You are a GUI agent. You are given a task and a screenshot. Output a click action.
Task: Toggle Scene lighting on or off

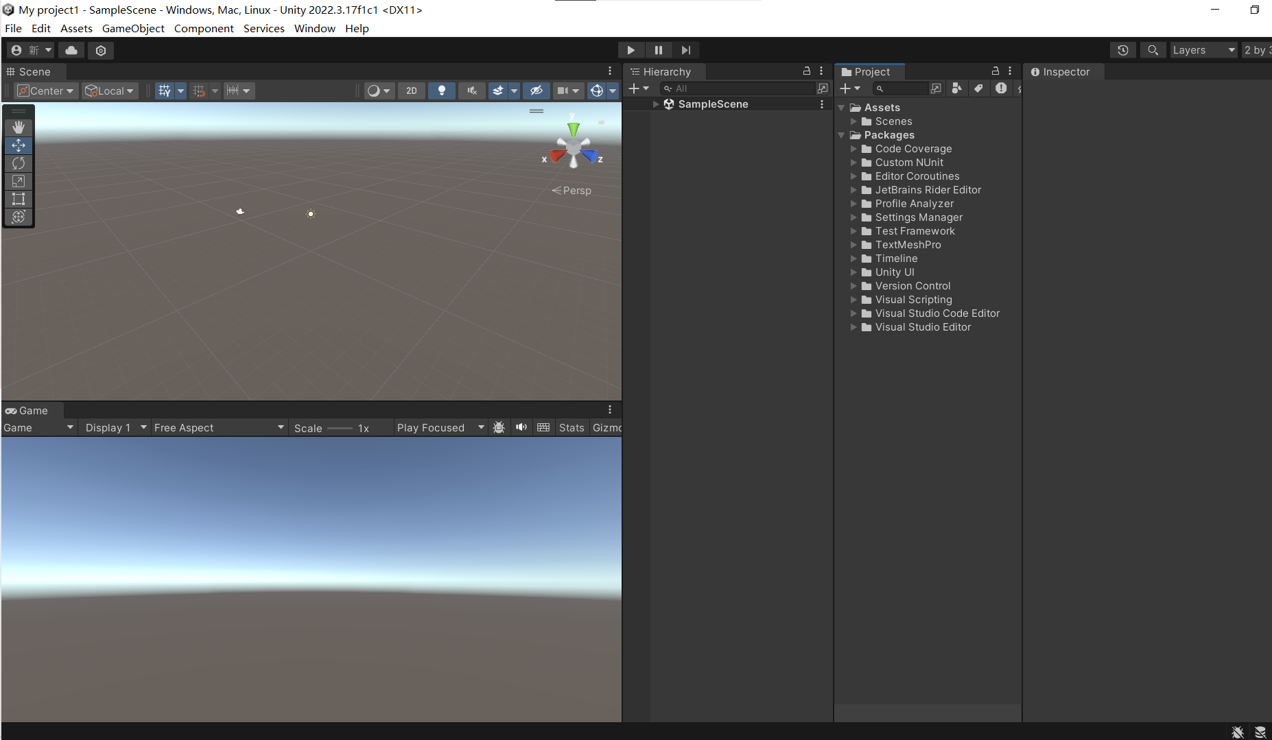[442, 91]
